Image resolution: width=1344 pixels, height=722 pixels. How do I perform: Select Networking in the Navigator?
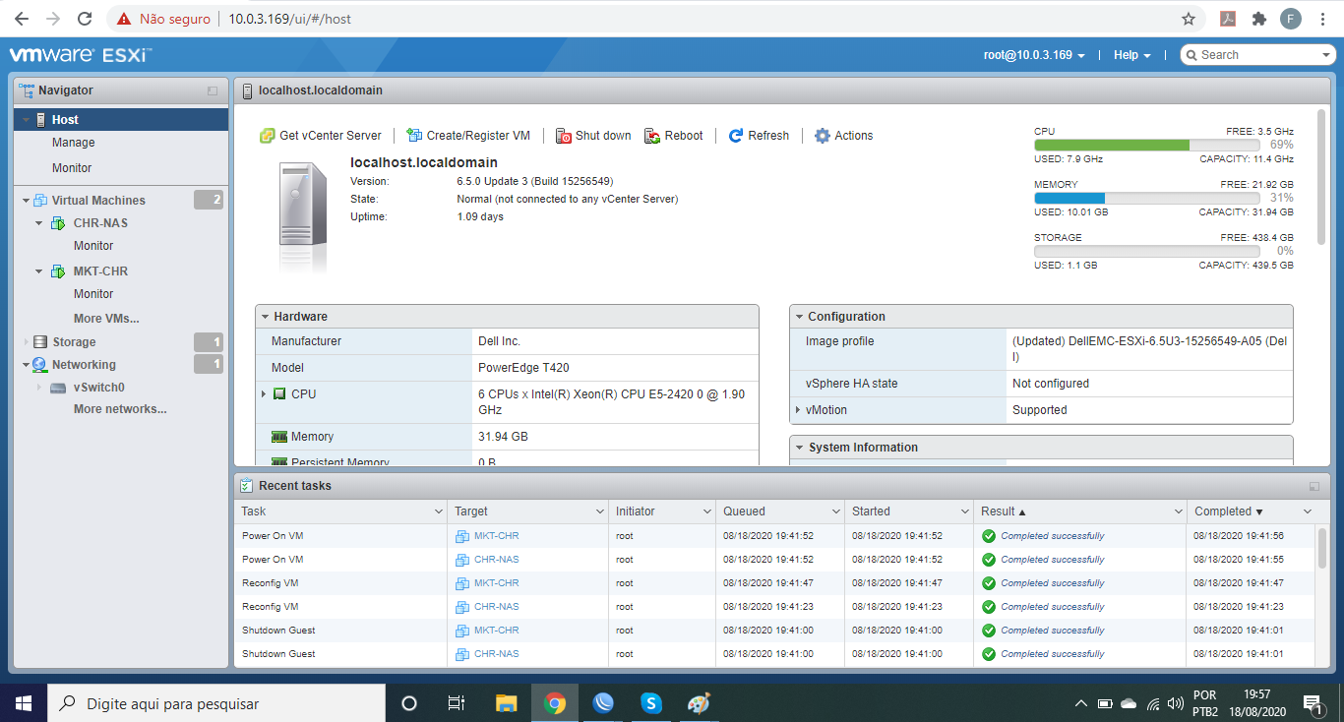tap(84, 365)
